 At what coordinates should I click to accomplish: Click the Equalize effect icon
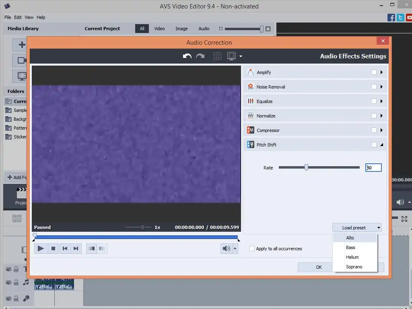pyautogui.click(x=251, y=101)
